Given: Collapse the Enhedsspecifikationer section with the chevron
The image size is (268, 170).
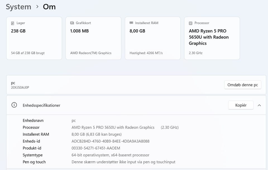Looking at the screenshot, I should click(x=259, y=105).
